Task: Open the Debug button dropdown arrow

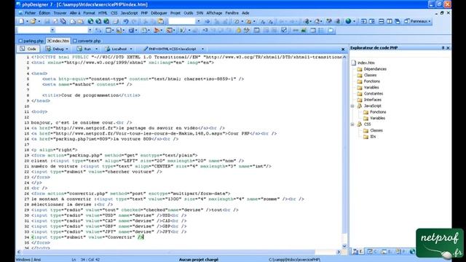Action: click(x=67, y=49)
